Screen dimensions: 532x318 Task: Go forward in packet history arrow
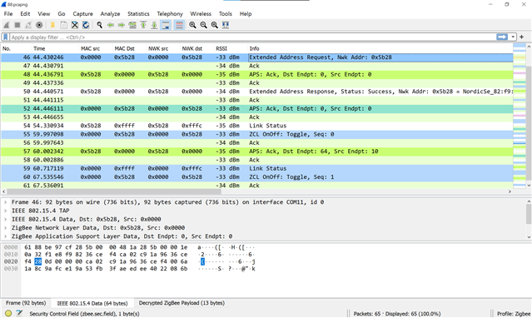pos(122,25)
